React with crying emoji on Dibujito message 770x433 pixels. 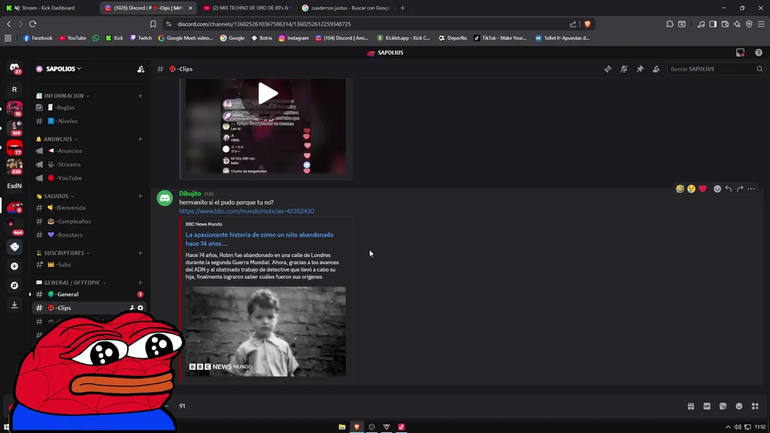click(x=691, y=189)
